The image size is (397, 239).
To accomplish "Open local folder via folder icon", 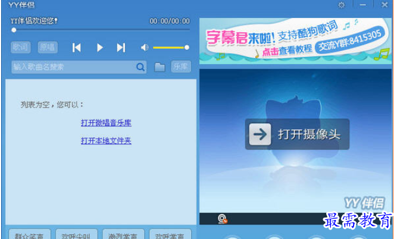I will (x=160, y=67).
